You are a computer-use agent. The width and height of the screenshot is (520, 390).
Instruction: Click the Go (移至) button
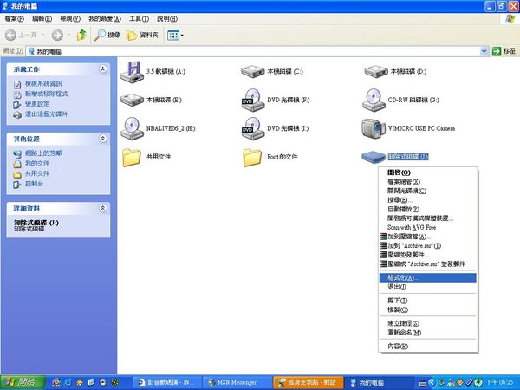pyautogui.click(x=504, y=51)
